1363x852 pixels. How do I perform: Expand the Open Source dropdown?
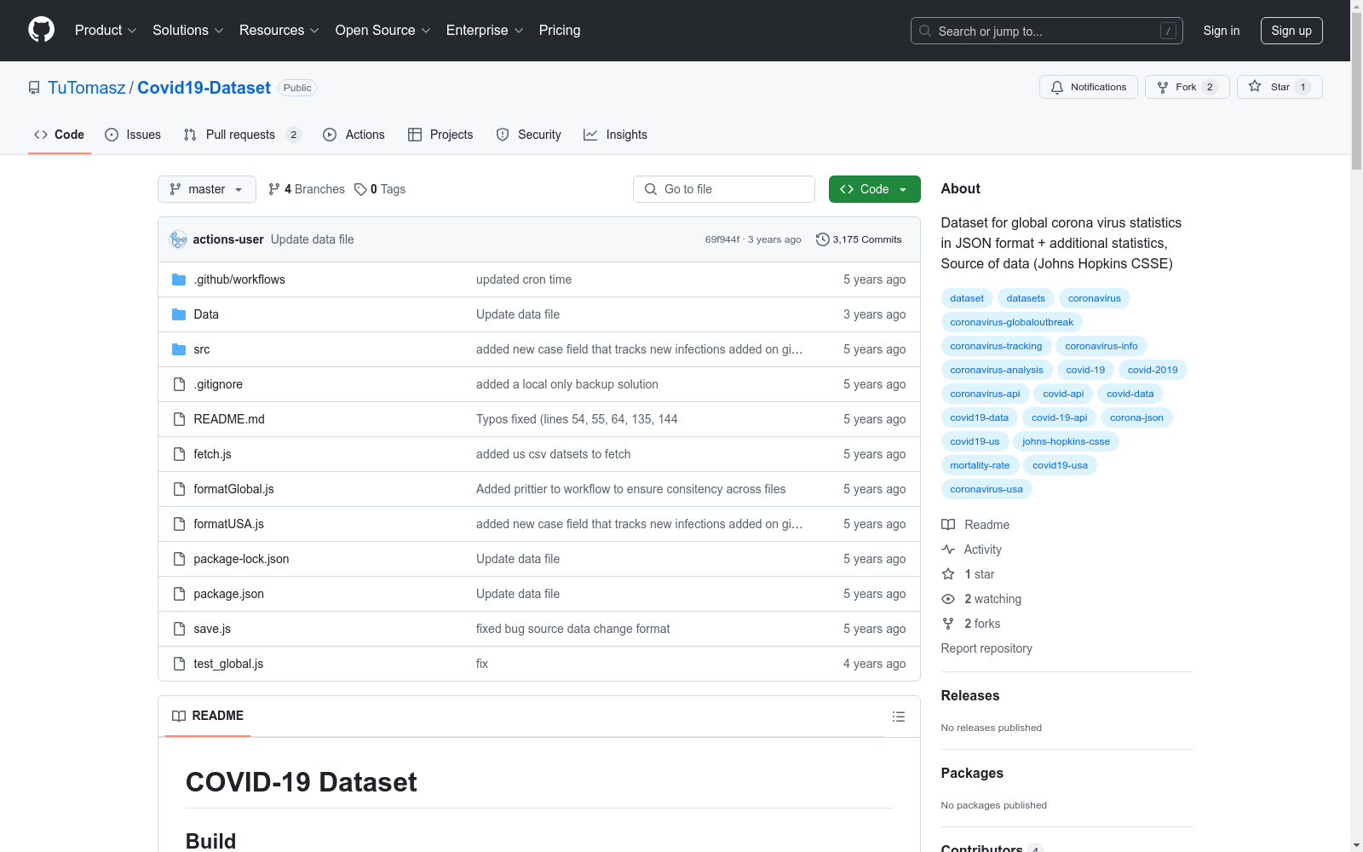[x=382, y=30]
